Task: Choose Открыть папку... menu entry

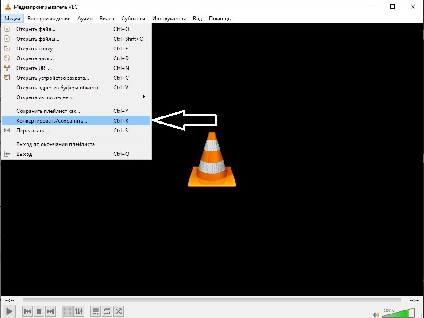Action: (76, 48)
